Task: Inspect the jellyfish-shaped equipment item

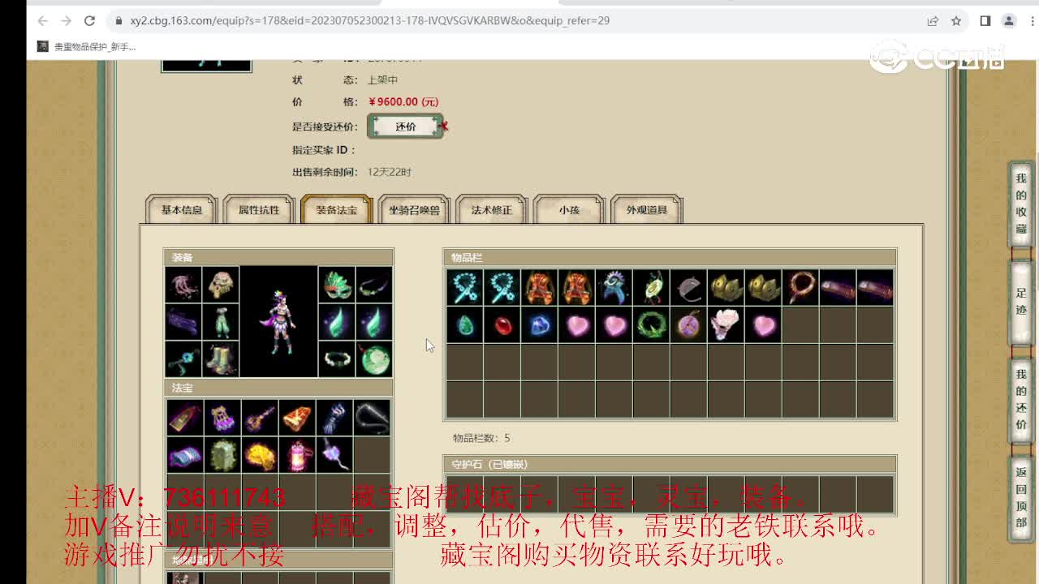Action: tap(183, 285)
